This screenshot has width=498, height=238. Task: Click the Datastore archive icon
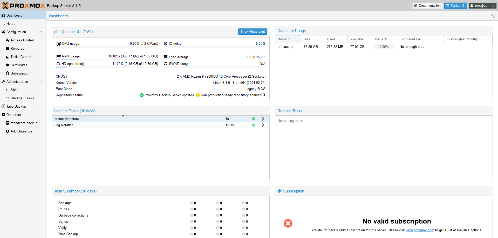click(3, 115)
